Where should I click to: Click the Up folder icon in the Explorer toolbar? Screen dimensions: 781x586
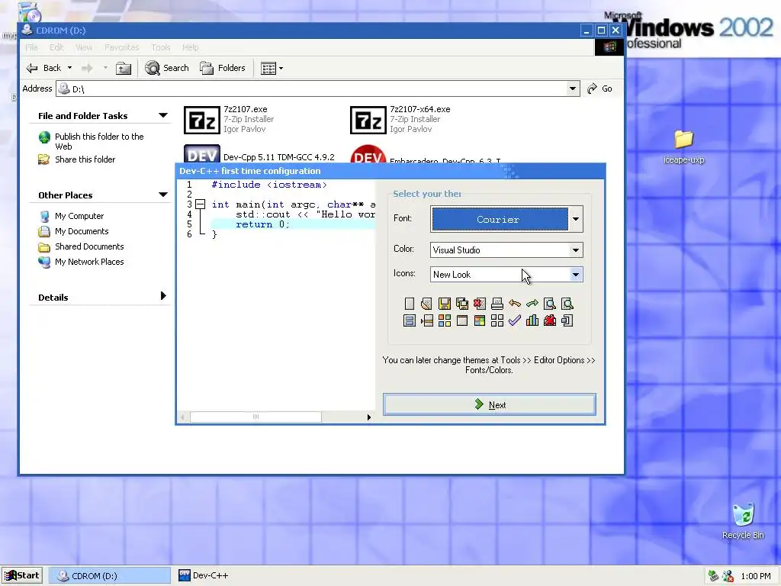pos(124,68)
